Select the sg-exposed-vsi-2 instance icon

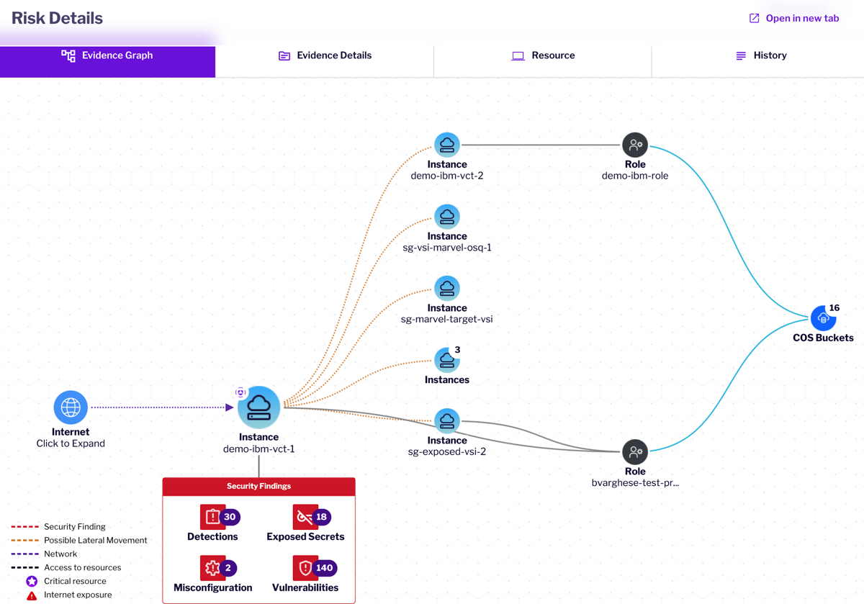(x=446, y=420)
